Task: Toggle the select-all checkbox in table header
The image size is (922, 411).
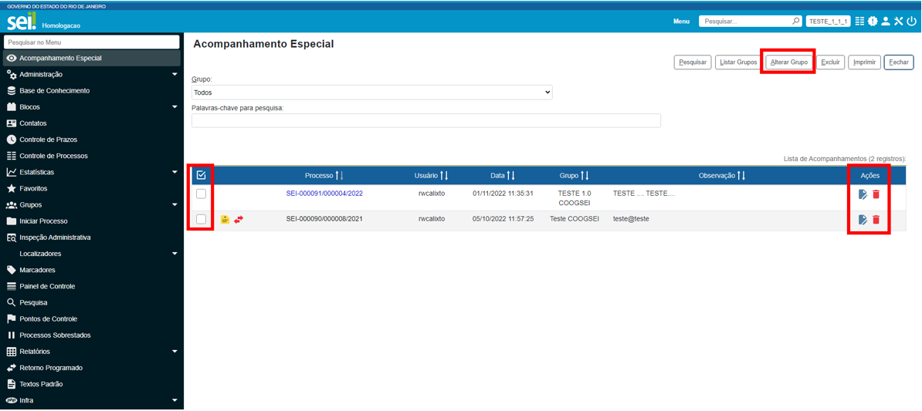Action: [x=201, y=175]
